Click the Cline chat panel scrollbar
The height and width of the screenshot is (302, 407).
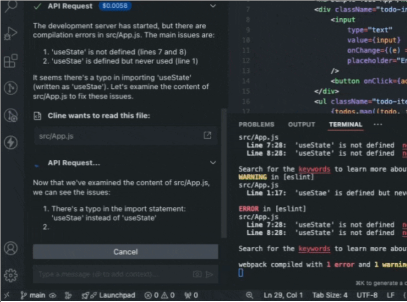click(x=223, y=173)
